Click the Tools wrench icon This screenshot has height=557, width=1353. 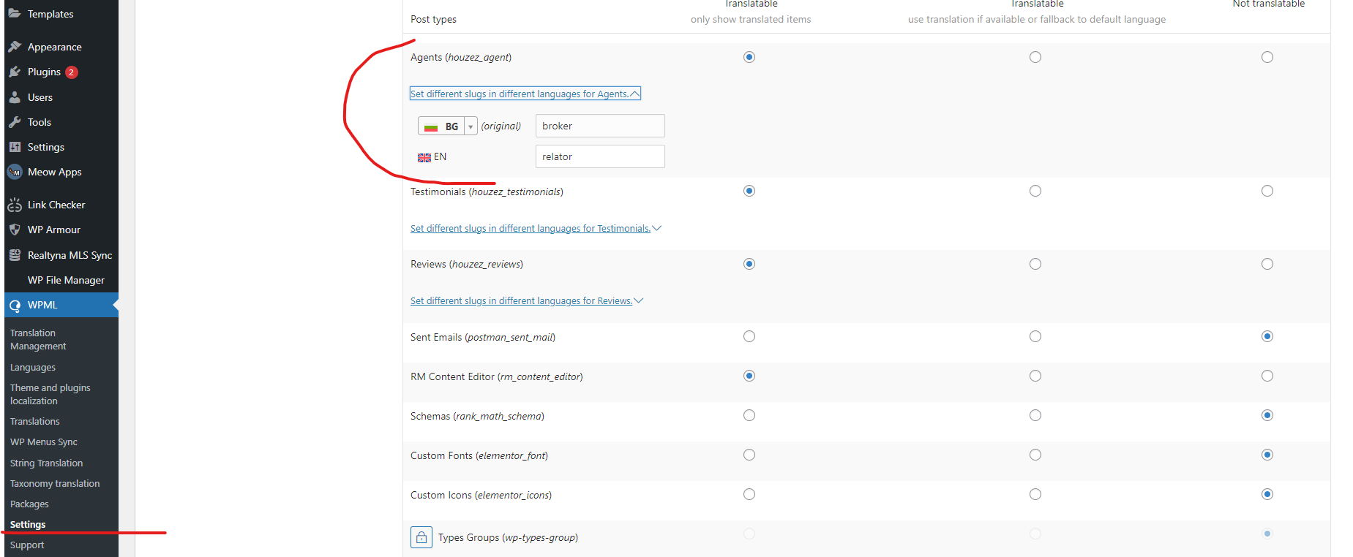(x=15, y=122)
